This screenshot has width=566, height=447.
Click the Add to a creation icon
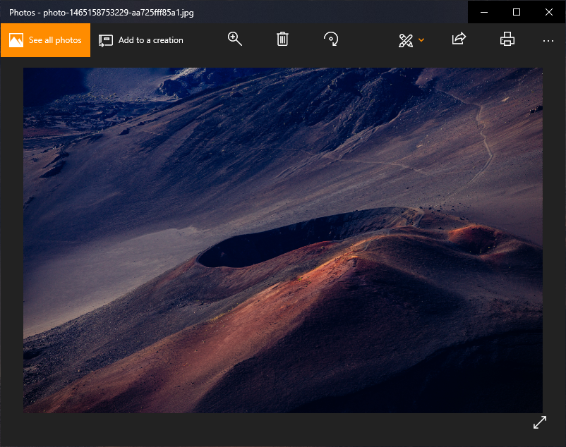pyautogui.click(x=106, y=40)
